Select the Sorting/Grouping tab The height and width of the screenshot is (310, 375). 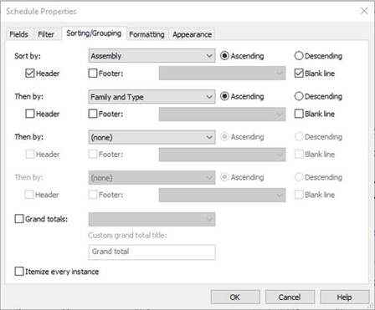(94, 33)
